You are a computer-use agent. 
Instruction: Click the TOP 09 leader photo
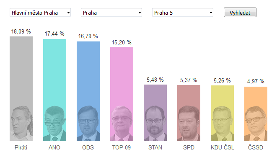coord(122,124)
